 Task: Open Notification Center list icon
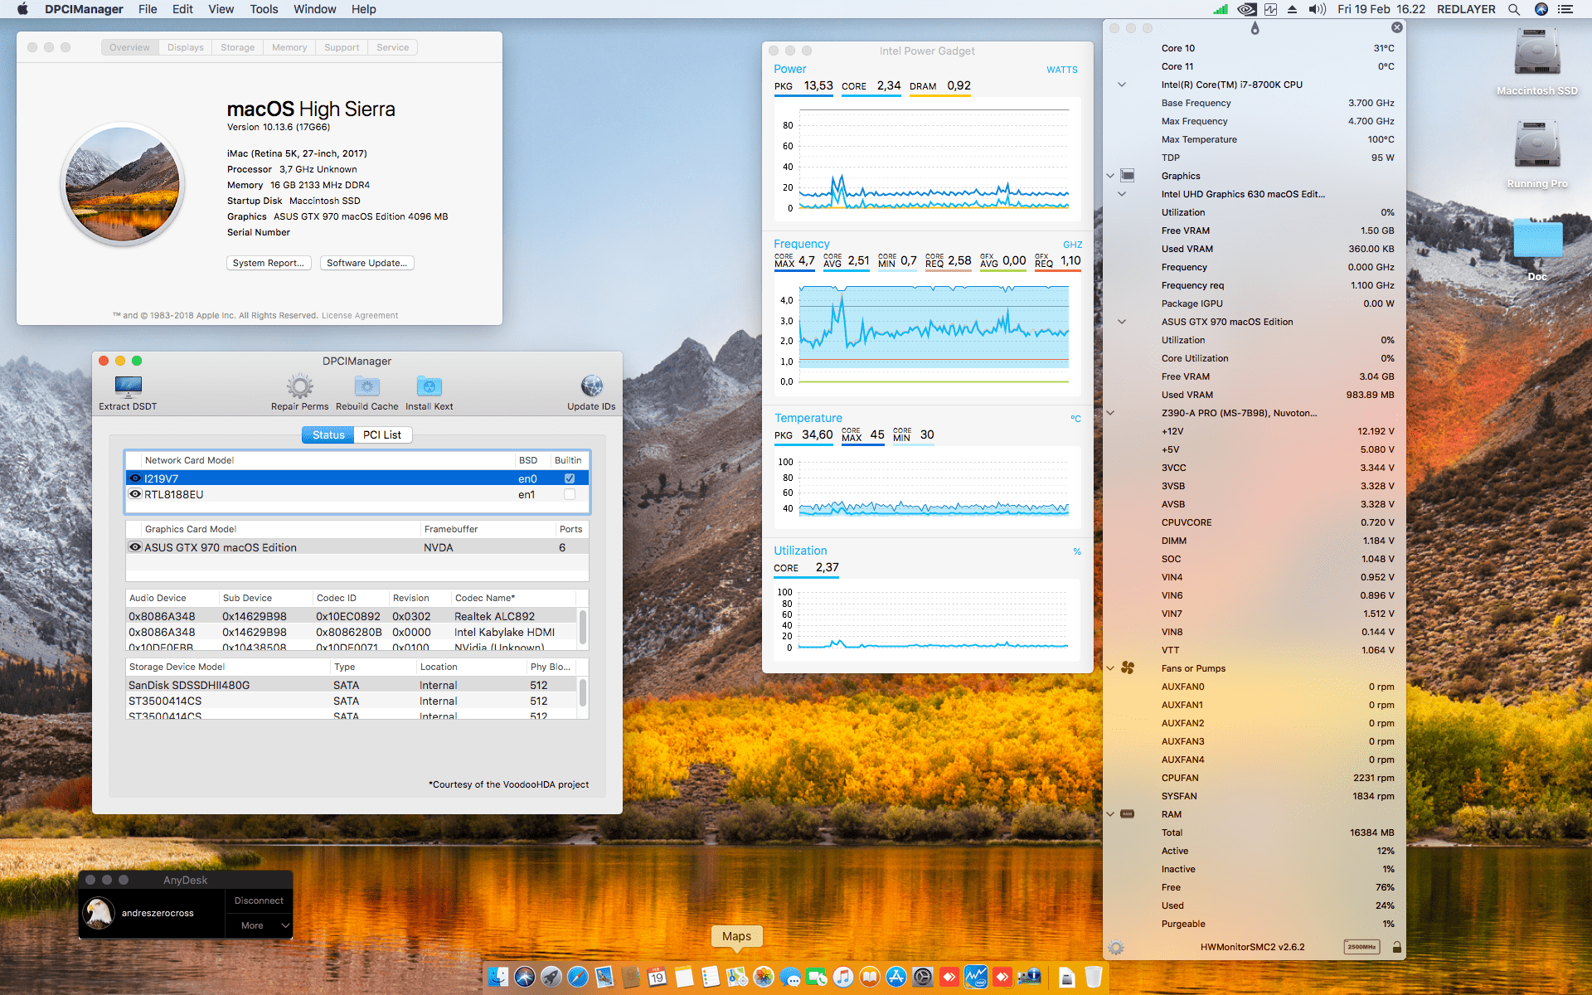pos(1565,9)
